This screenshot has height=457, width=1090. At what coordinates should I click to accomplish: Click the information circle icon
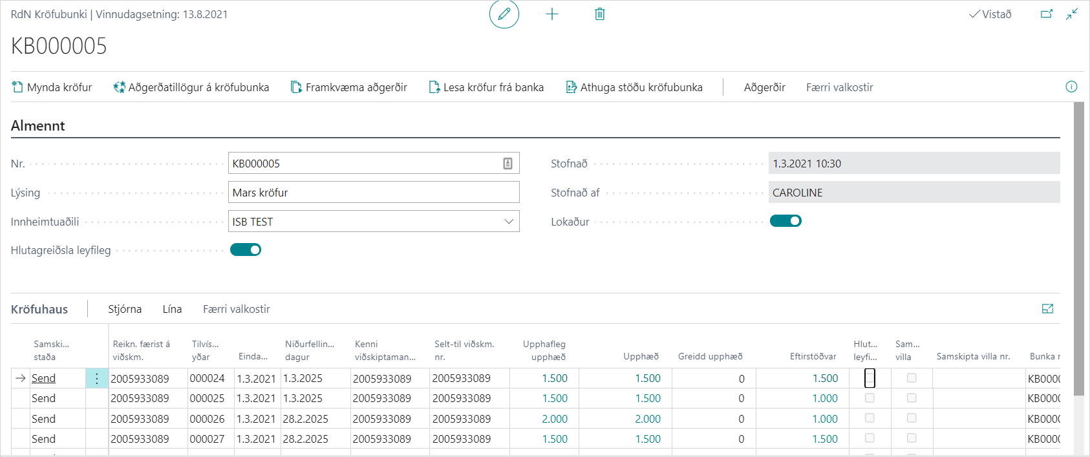[1071, 87]
